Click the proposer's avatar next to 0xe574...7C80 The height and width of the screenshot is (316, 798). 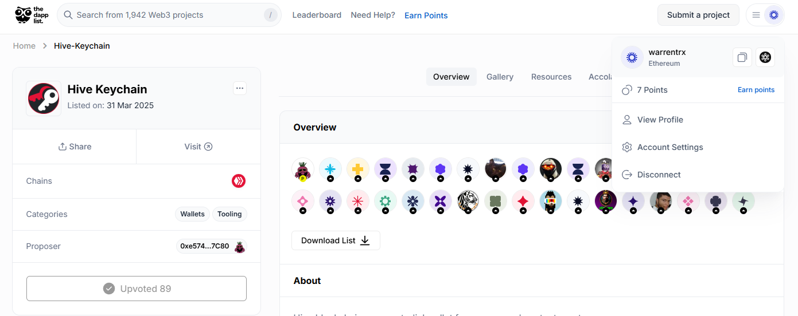coord(240,247)
